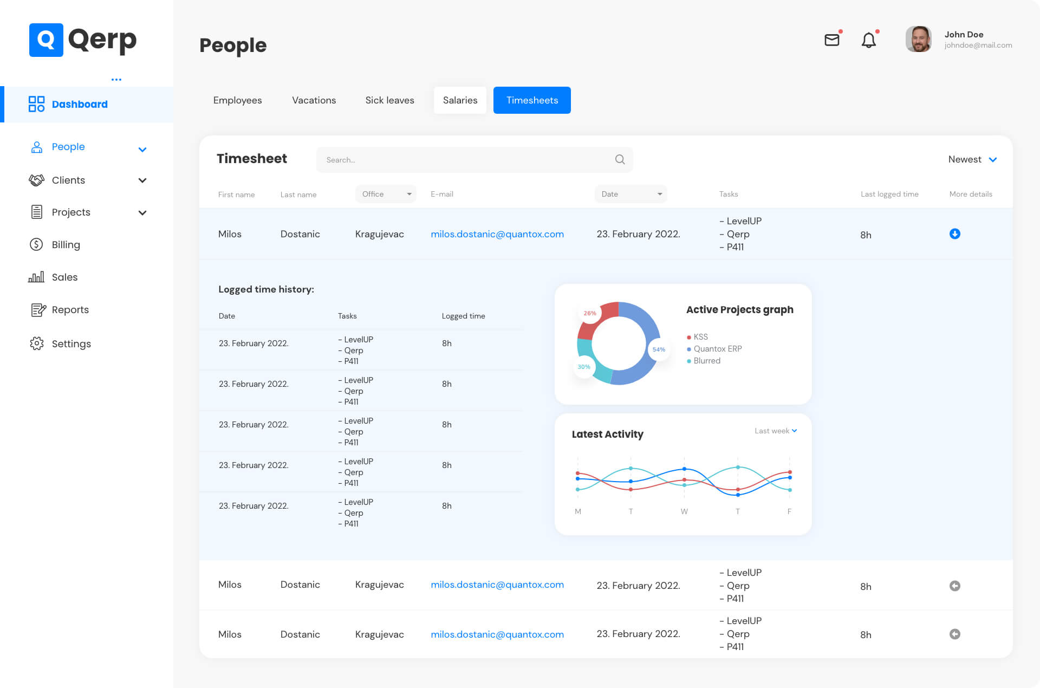Switch to the Salaries tab

[x=460, y=100]
